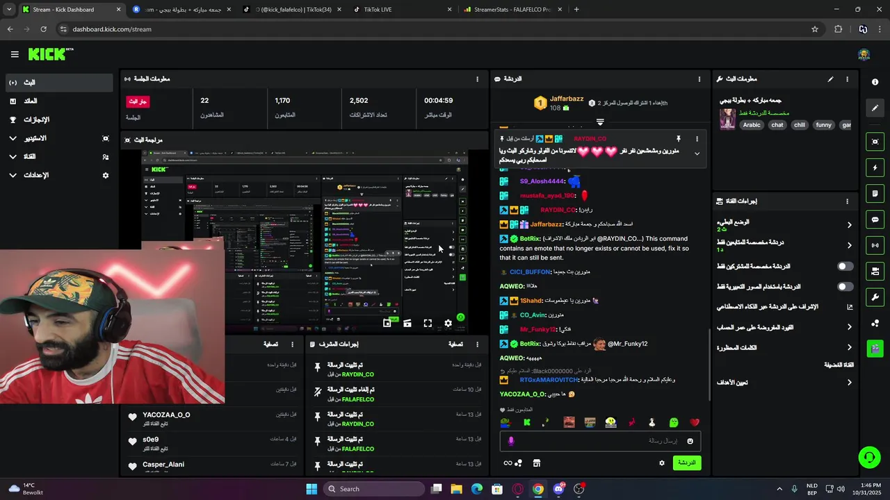Viewport: 890px width, 500px height.
Task: Click the send message input field
Action: coord(600,441)
